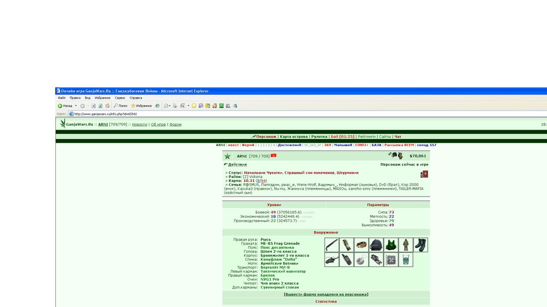Open the Правка menu
The height and width of the screenshot is (307, 547).
click(75, 98)
